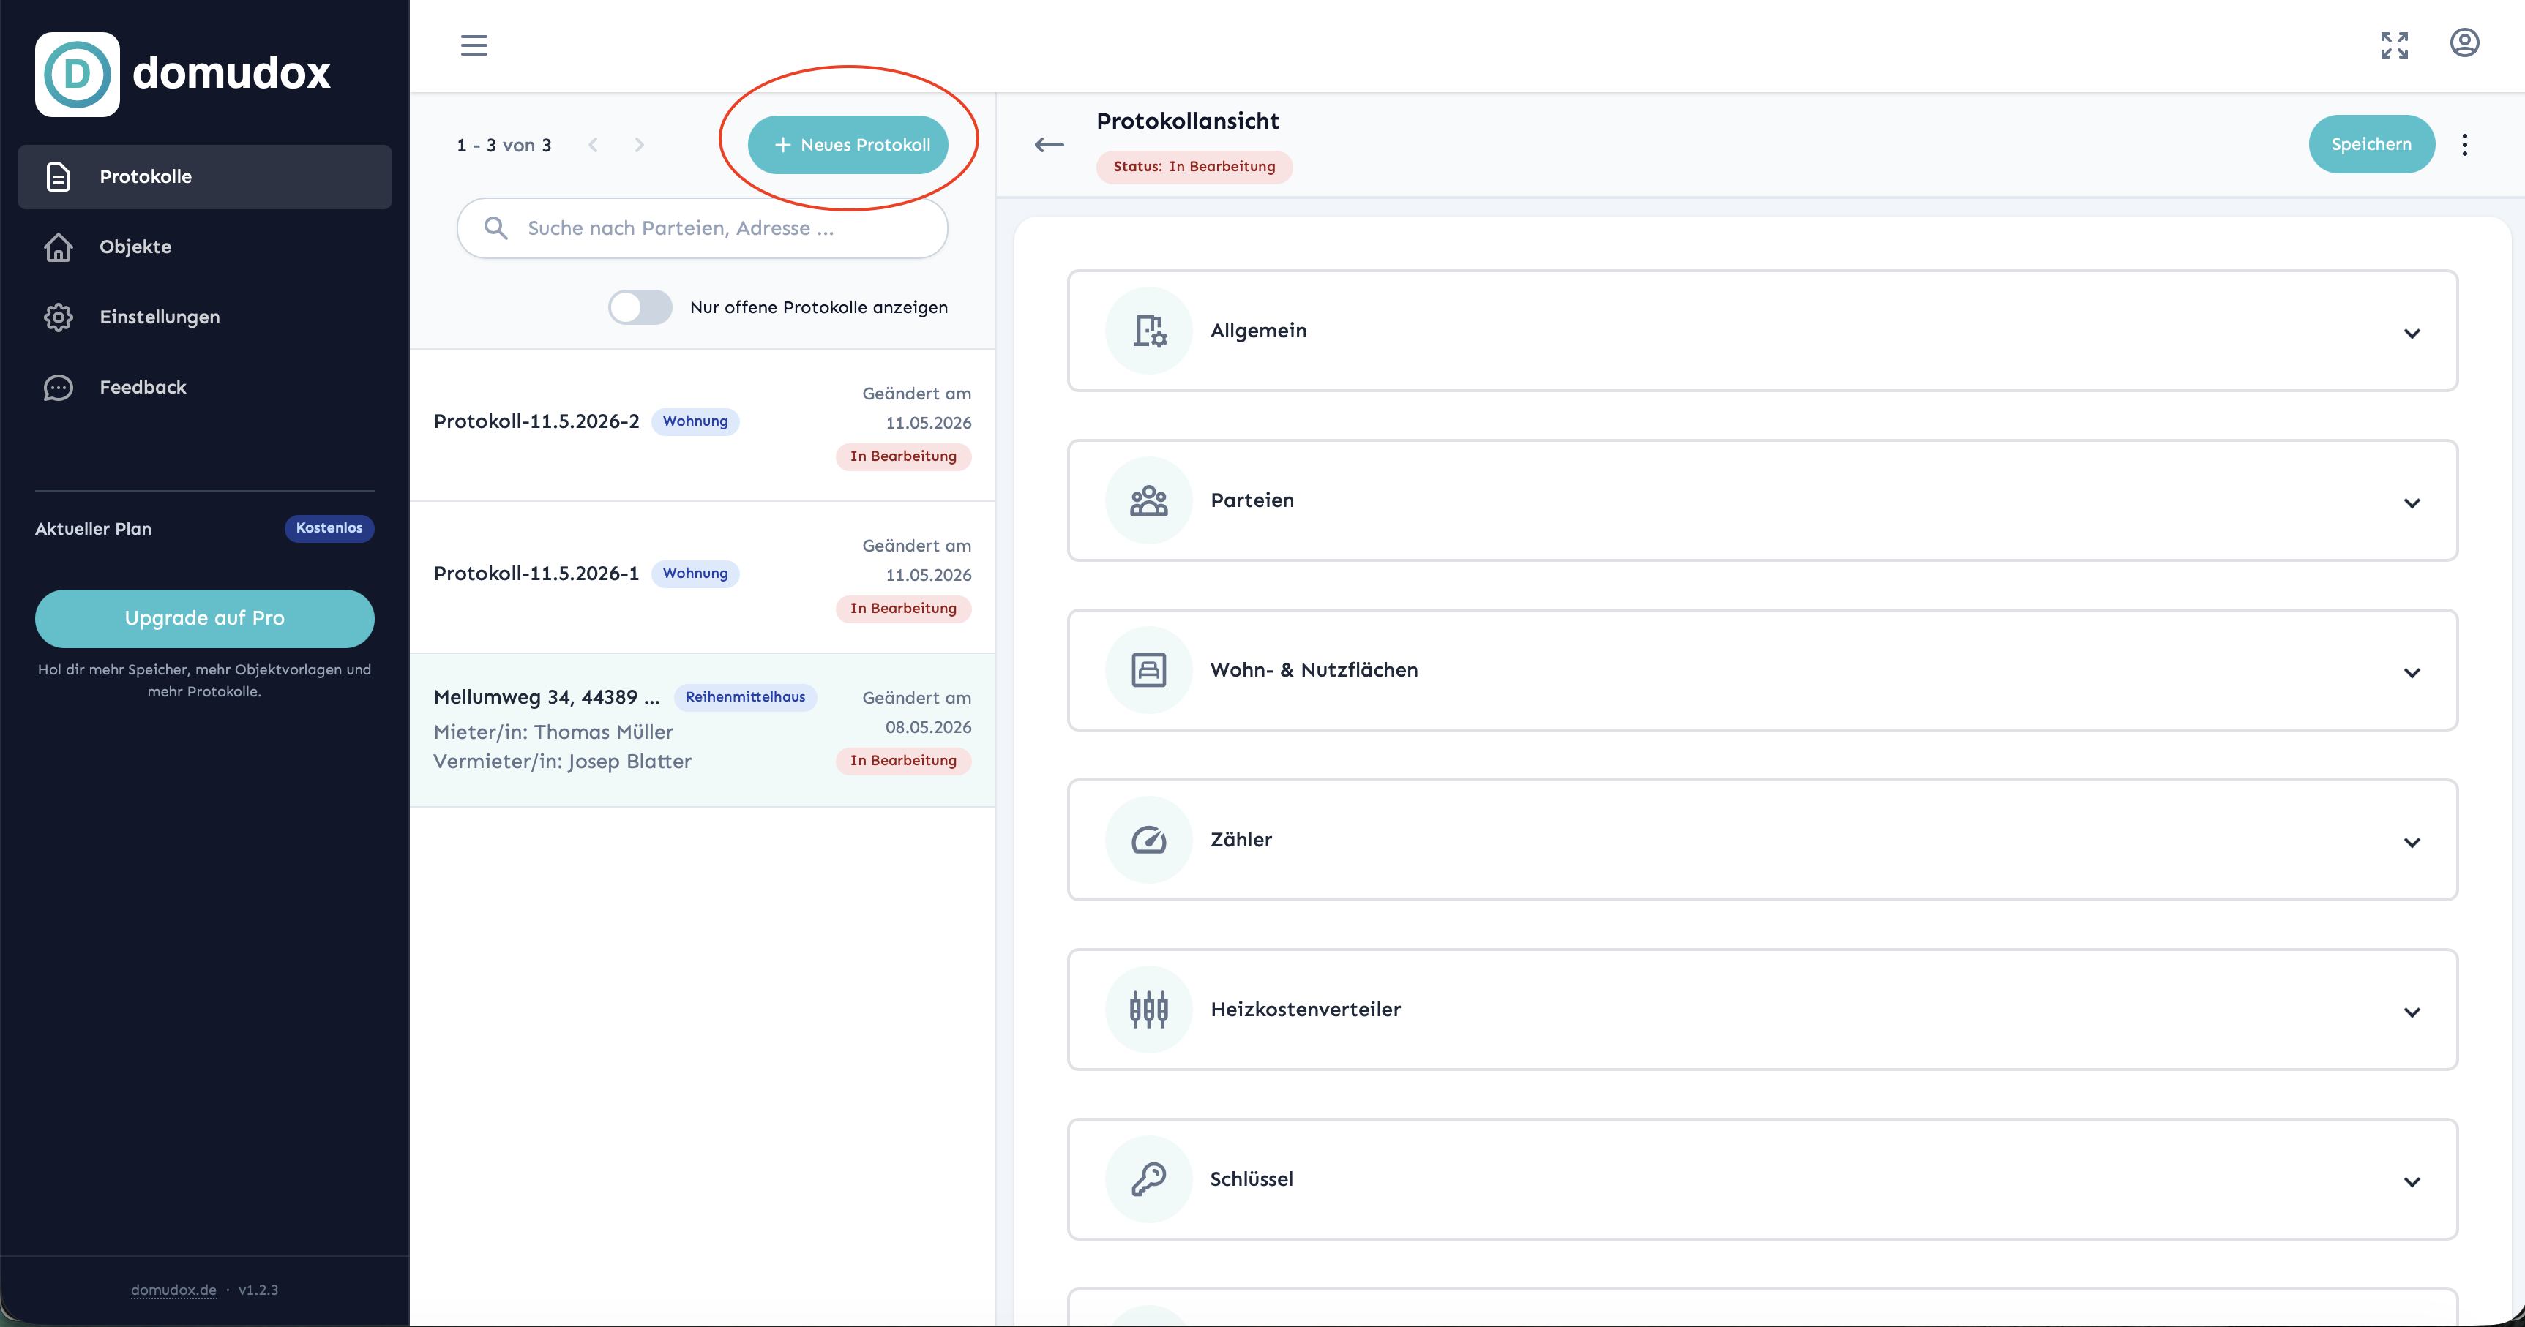The height and width of the screenshot is (1327, 2525).
Task: Click the 08.05.2026 change date
Action: (x=928, y=727)
